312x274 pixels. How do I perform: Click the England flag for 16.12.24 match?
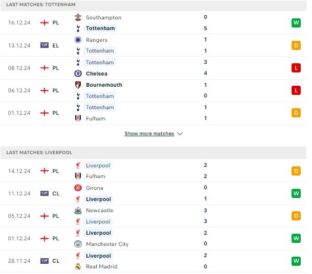(x=45, y=23)
